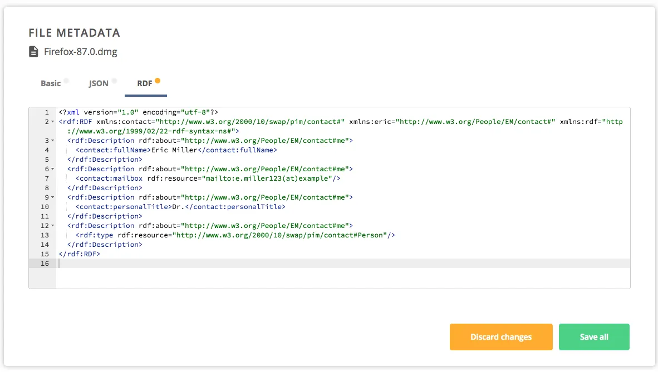Viewport: 658px width, 372px height.
Task: Click the closing rdf:RDF tag on line 15
Action: [x=80, y=254]
